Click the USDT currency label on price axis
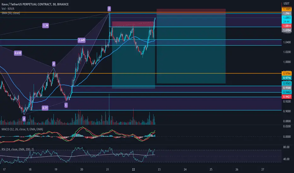The height and width of the screenshot is (173, 294). (286, 3)
